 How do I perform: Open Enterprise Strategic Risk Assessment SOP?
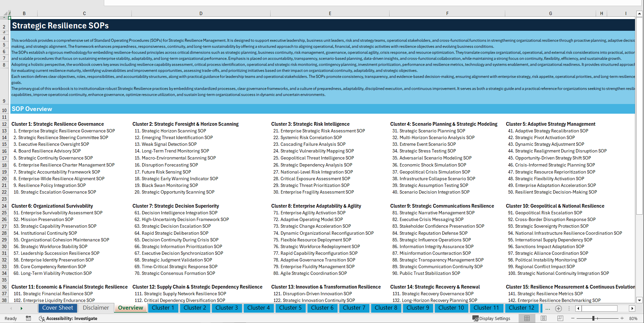(x=319, y=131)
